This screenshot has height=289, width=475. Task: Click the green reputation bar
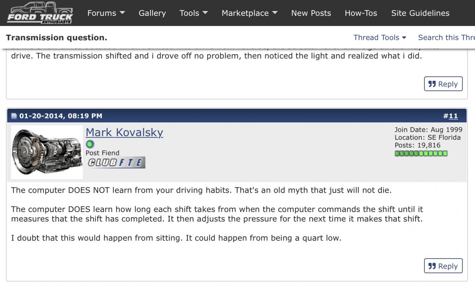pos(421,153)
